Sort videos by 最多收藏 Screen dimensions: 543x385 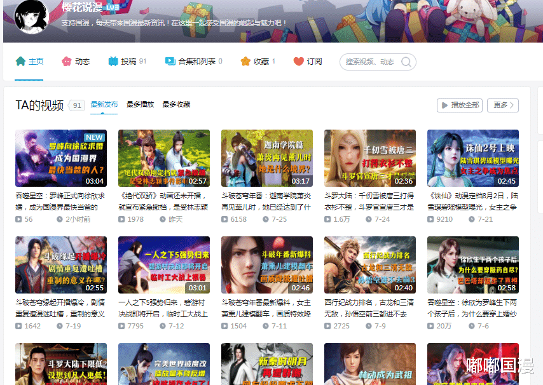coord(176,104)
